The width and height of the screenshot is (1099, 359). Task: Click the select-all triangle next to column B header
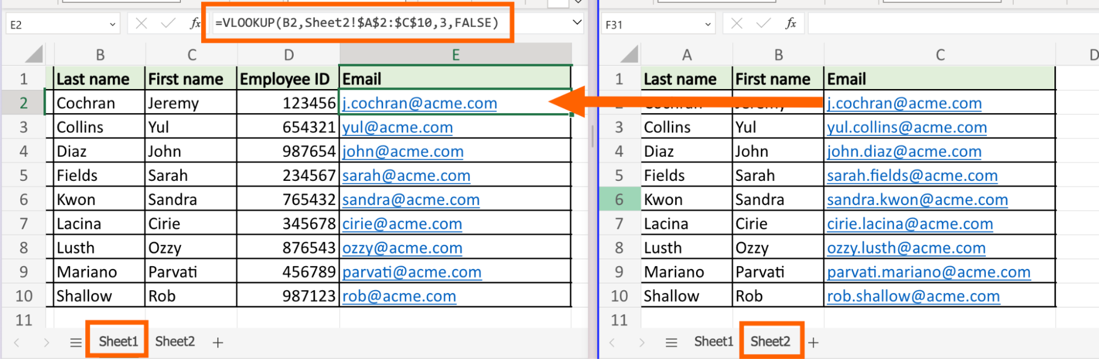[x=34, y=54]
